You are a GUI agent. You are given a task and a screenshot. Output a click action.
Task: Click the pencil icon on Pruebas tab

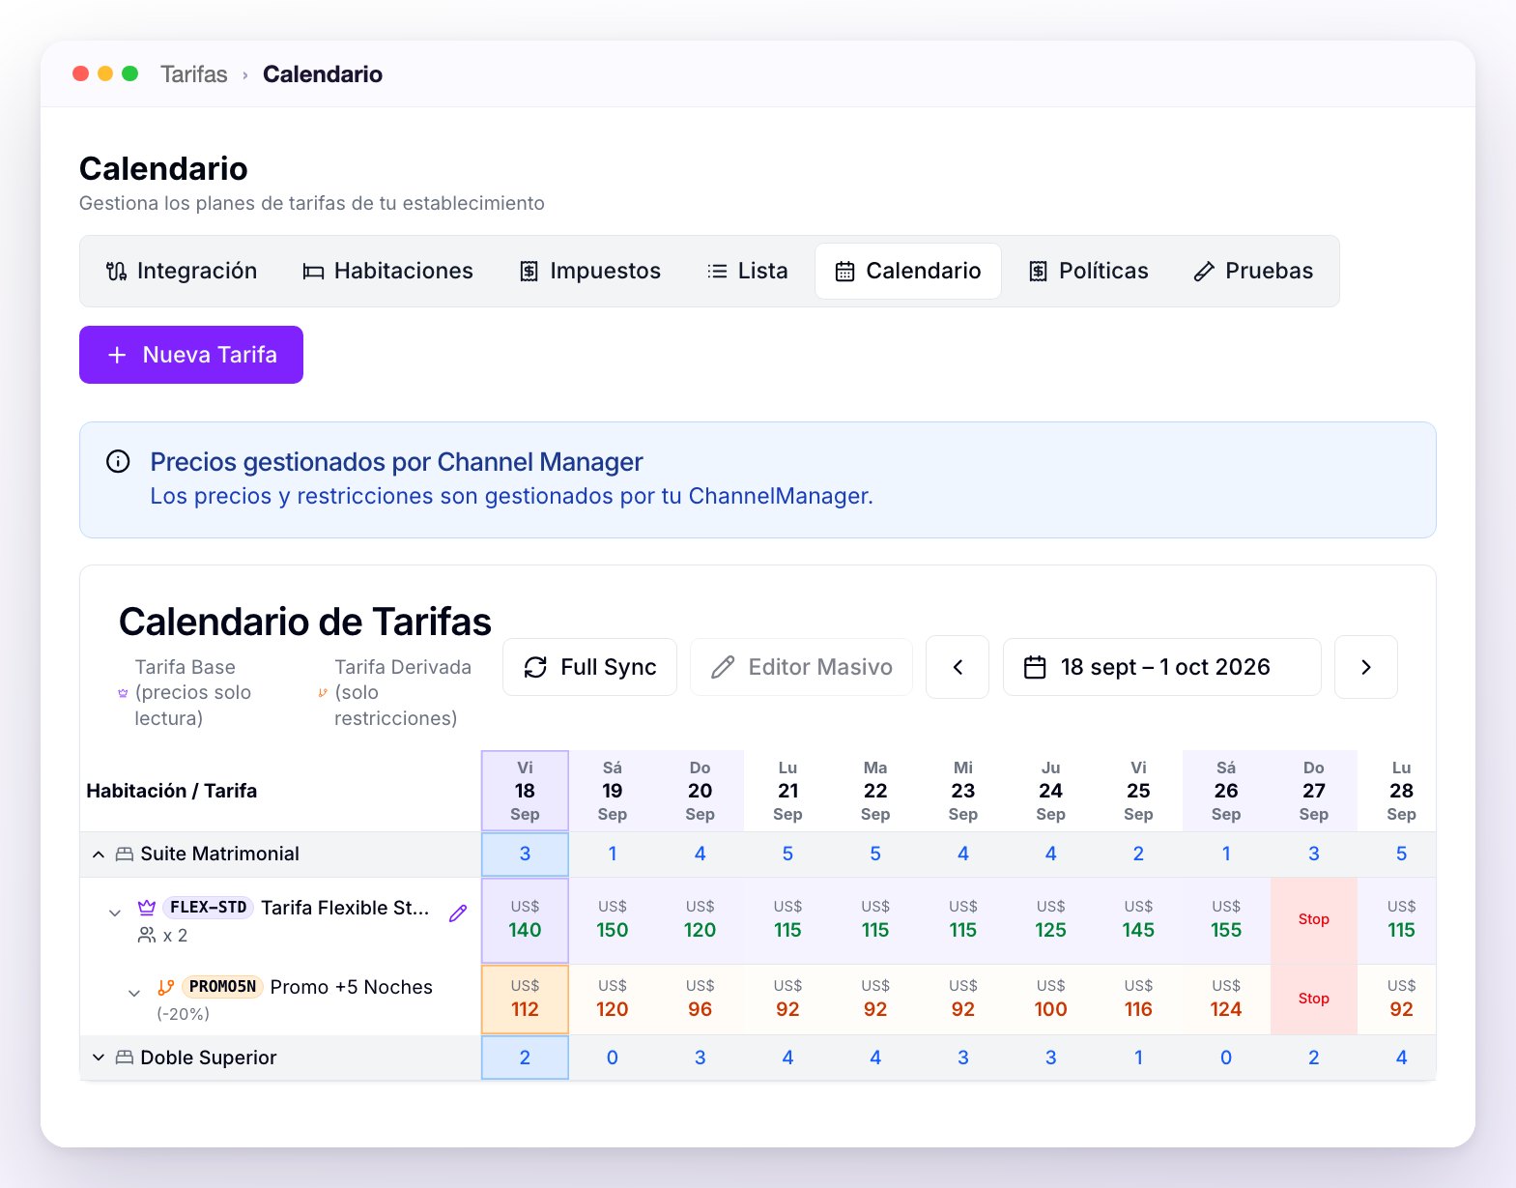(1204, 272)
